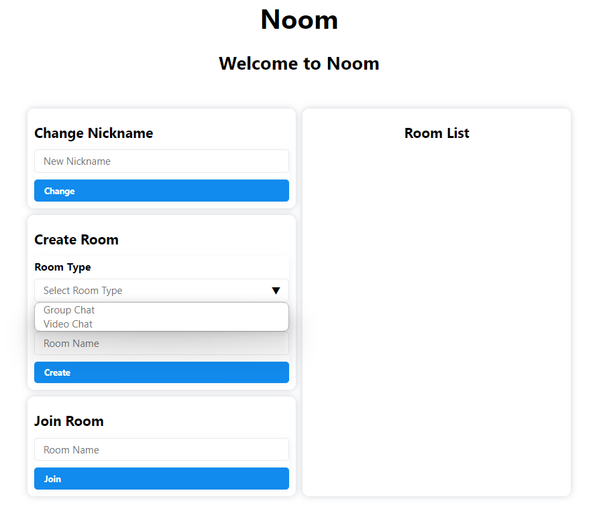Select the Video Chat room type option
Screen dimensions: 597x509
coord(68,324)
